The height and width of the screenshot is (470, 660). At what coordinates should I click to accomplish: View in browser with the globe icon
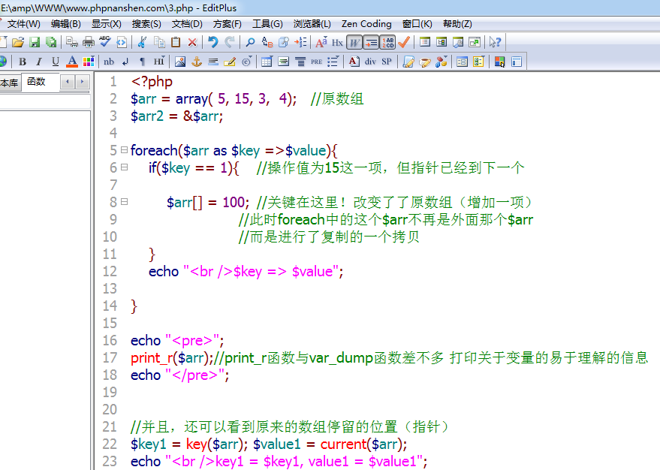click(3, 62)
